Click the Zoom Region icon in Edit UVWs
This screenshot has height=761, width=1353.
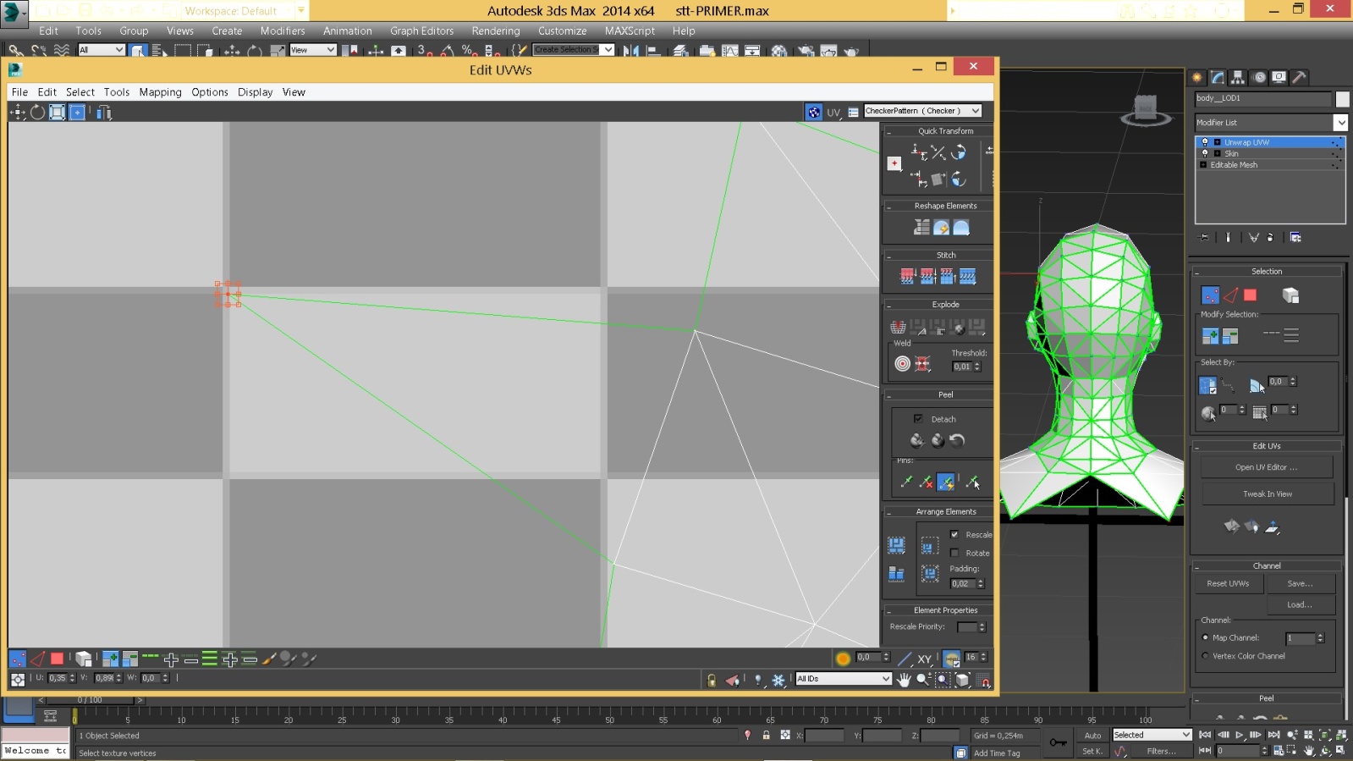[x=943, y=679]
